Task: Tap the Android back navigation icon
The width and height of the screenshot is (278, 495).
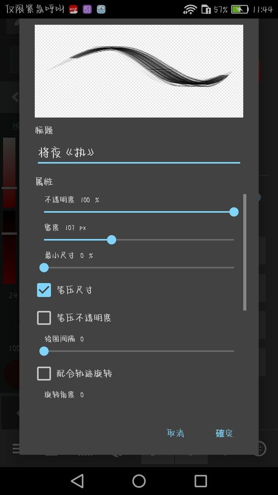Action: [x=77, y=481]
